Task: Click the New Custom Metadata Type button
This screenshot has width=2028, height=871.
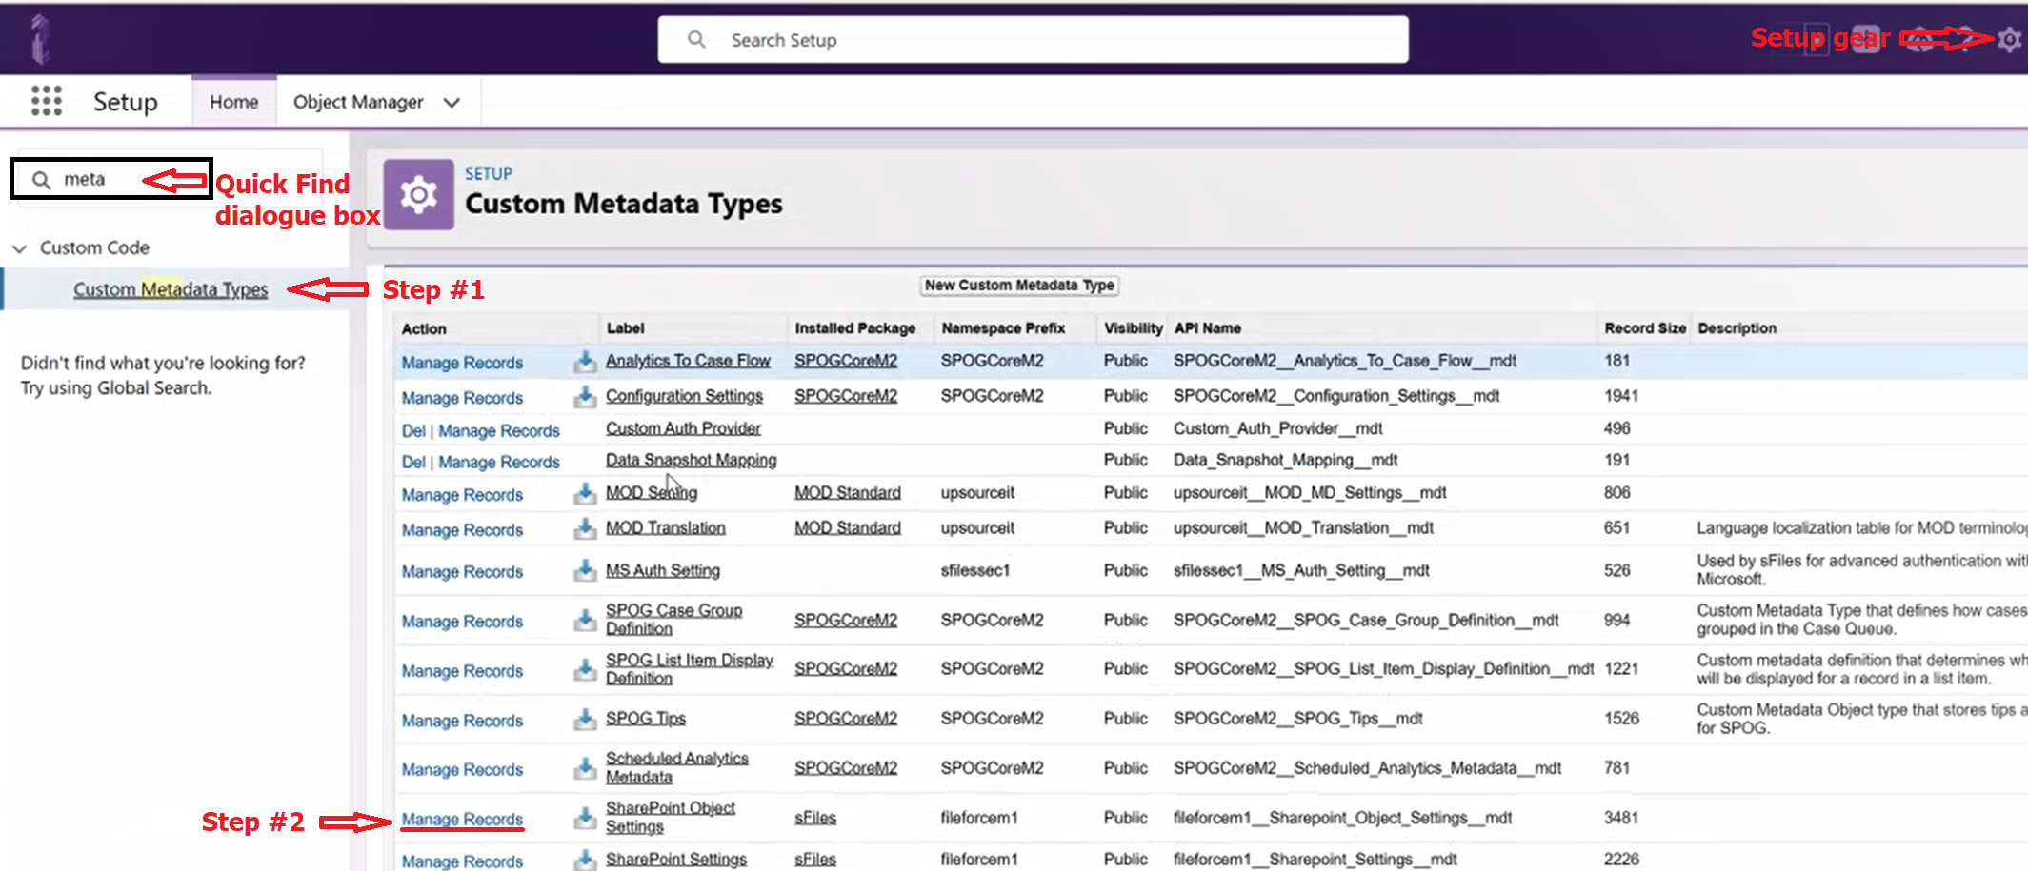Action: coord(1019,286)
